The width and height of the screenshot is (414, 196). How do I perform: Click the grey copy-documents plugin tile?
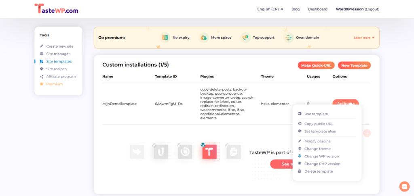[x=234, y=152]
